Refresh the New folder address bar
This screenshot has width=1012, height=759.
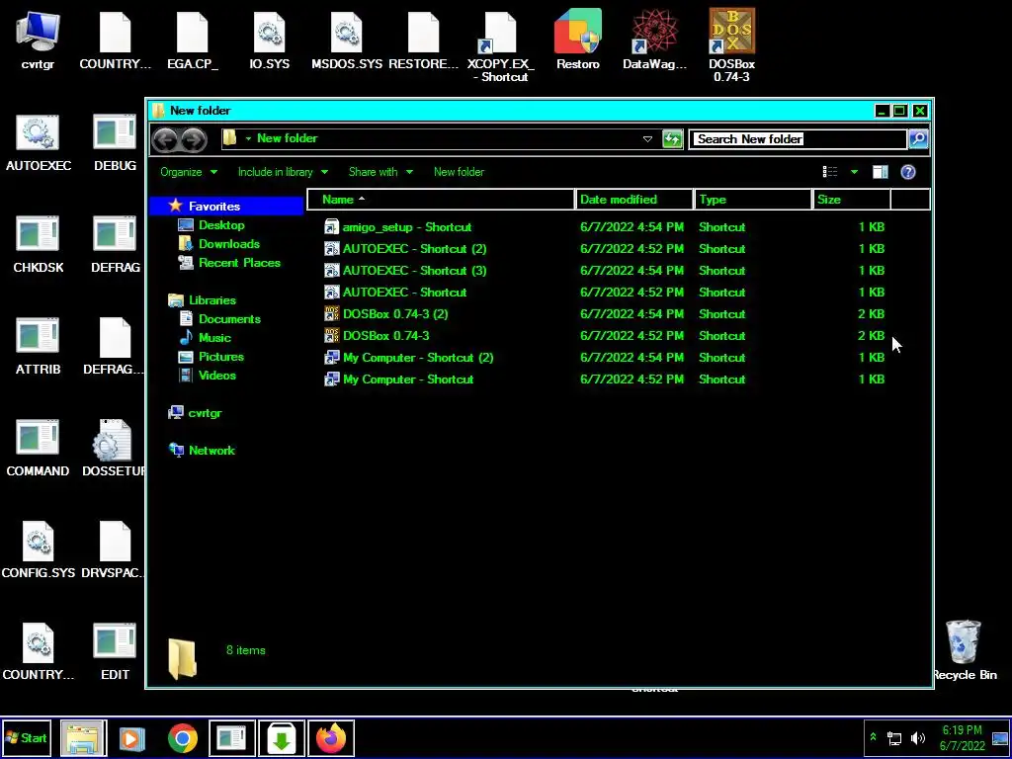[x=672, y=138]
